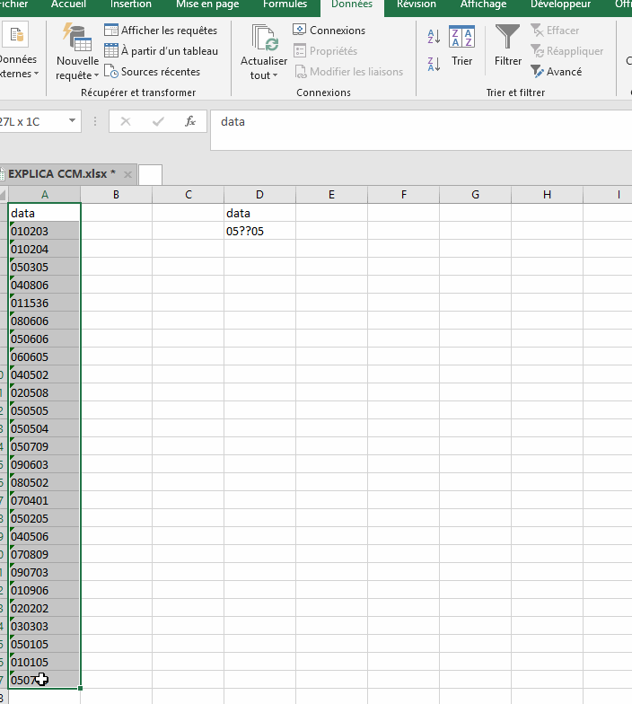Click cell containing 030303
632x704 pixels.
[45, 626]
